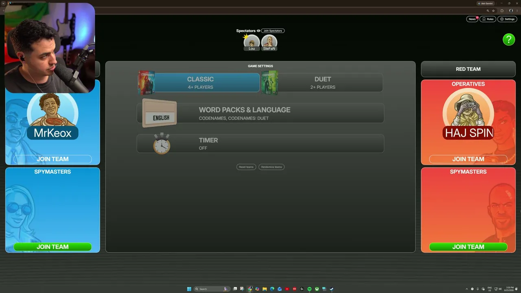Click the red team OPERATIVES label
This screenshot has width=521, height=293.
click(468, 84)
